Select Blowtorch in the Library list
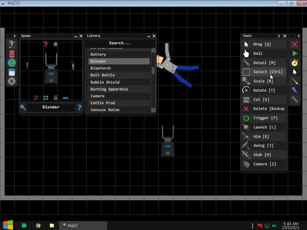This screenshot has height=230, width=307. click(119, 68)
